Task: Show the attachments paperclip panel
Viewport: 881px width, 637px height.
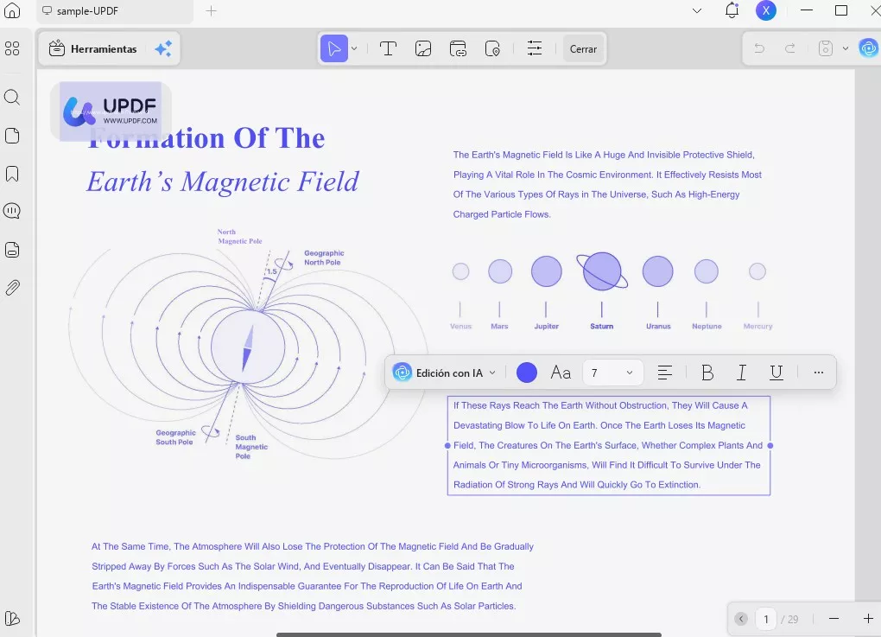Action: pos(12,288)
